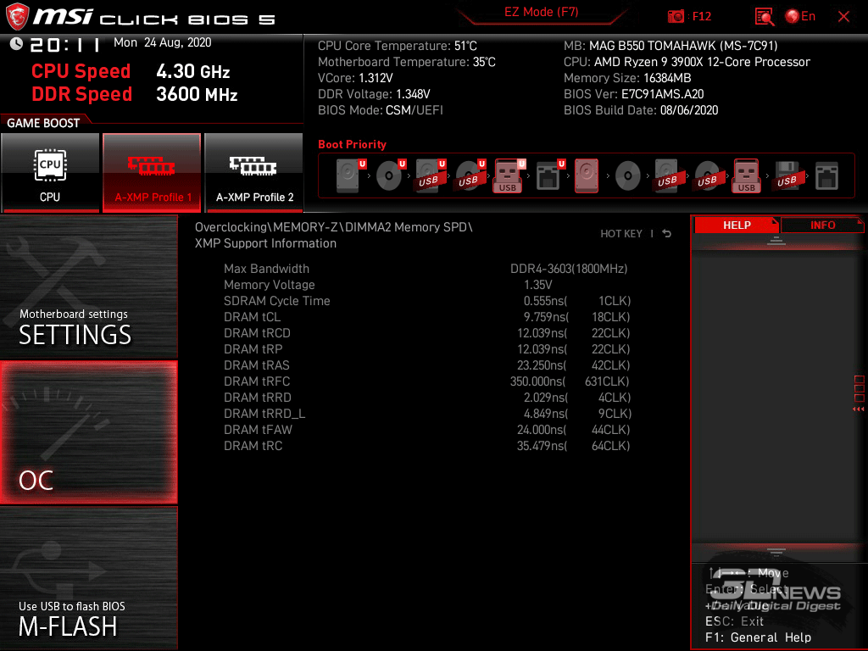Select the DRAM tRRD_L label
Image resolution: width=868 pixels, height=651 pixels.
point(264,413)
